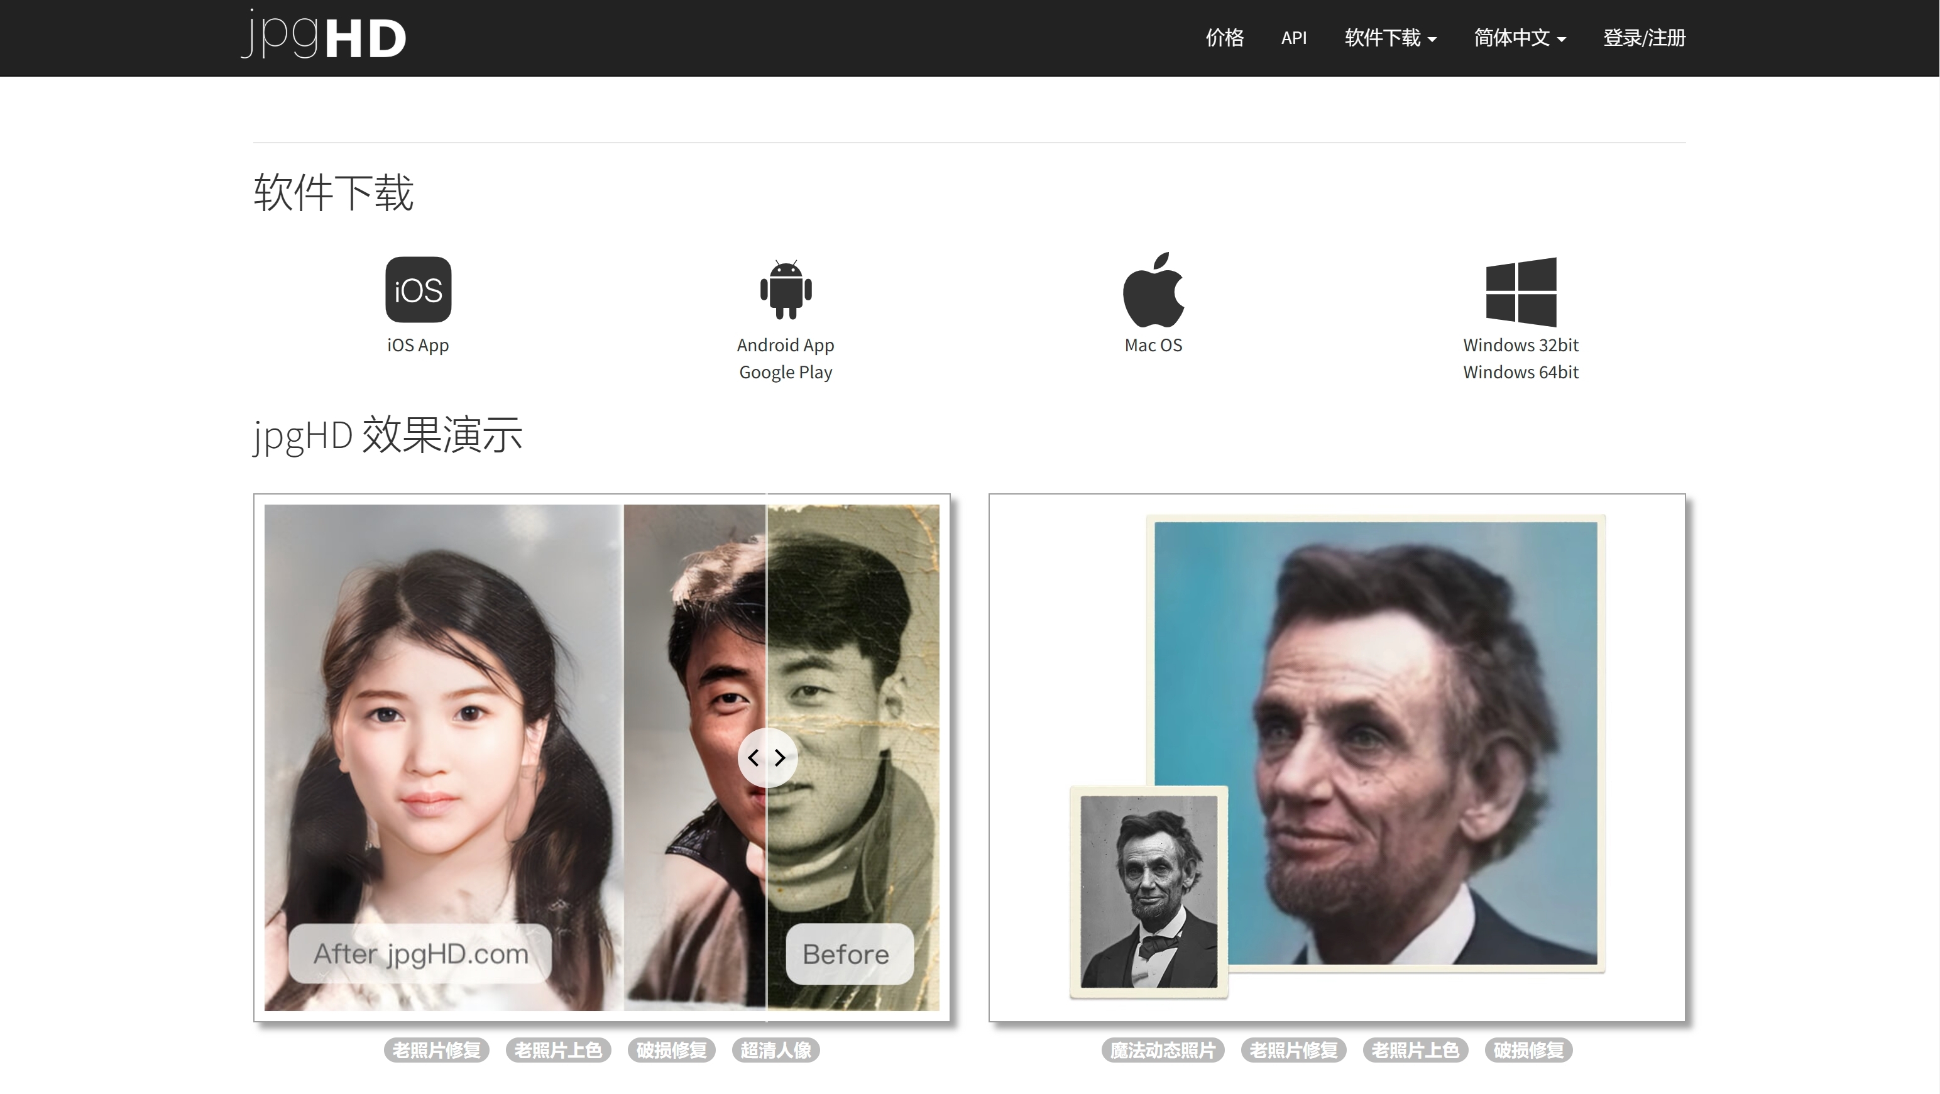Select the 魔法动态照片 tag

(x=1163, y=1049)
